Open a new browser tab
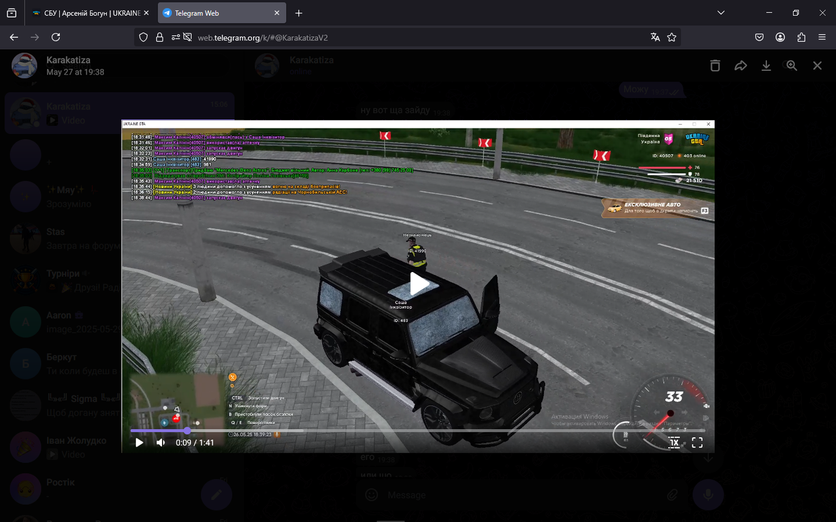The image size is (836, 522). pyautogui.click(x=298, y=13)
